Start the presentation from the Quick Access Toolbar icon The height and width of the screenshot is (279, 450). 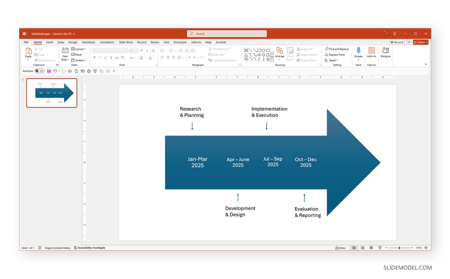point(95,71)
